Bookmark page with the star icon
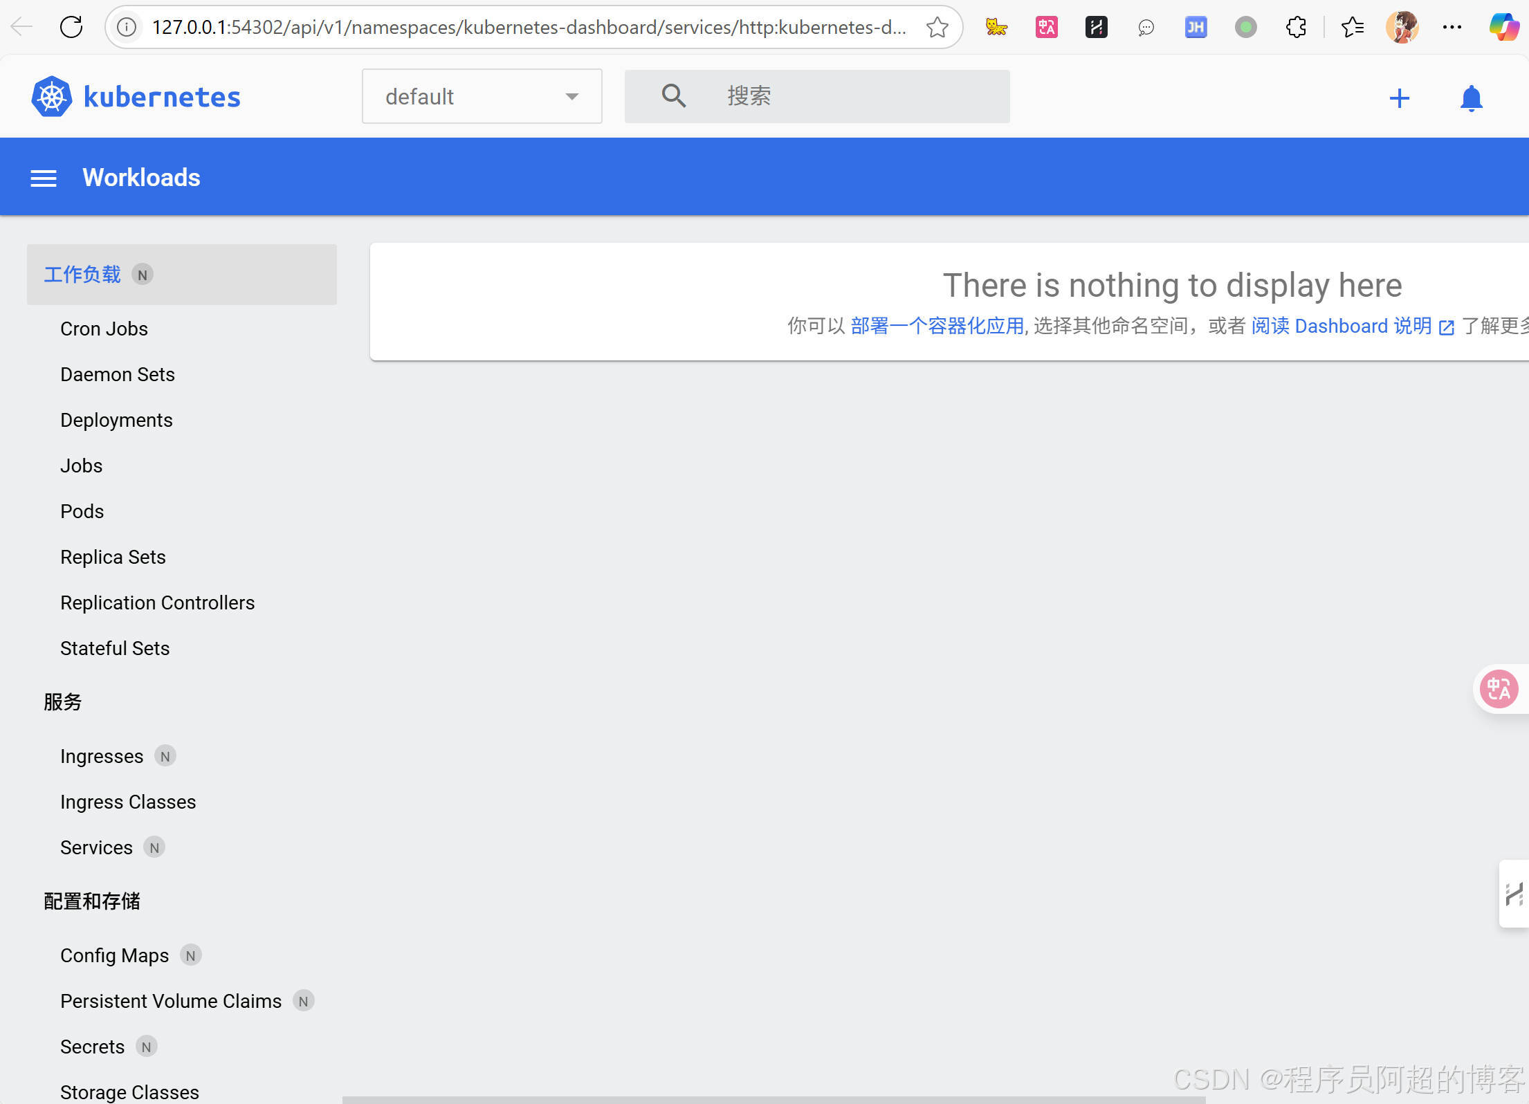This screenshot has height=1104, width=1529. [937, 27]
